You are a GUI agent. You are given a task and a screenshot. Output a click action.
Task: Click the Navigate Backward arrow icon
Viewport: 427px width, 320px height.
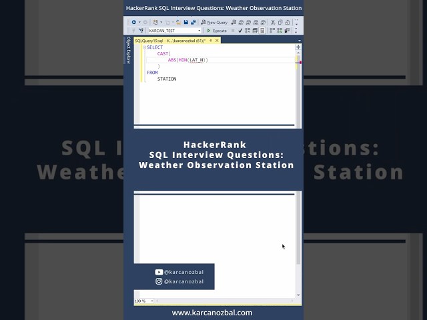click(134, 22)
